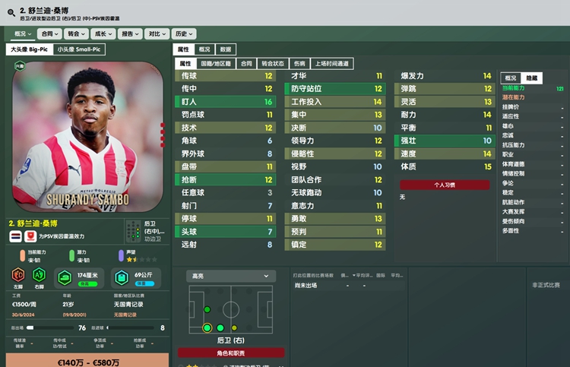Expand the 高亮 highlight dropdown

[x=231, y=276]
